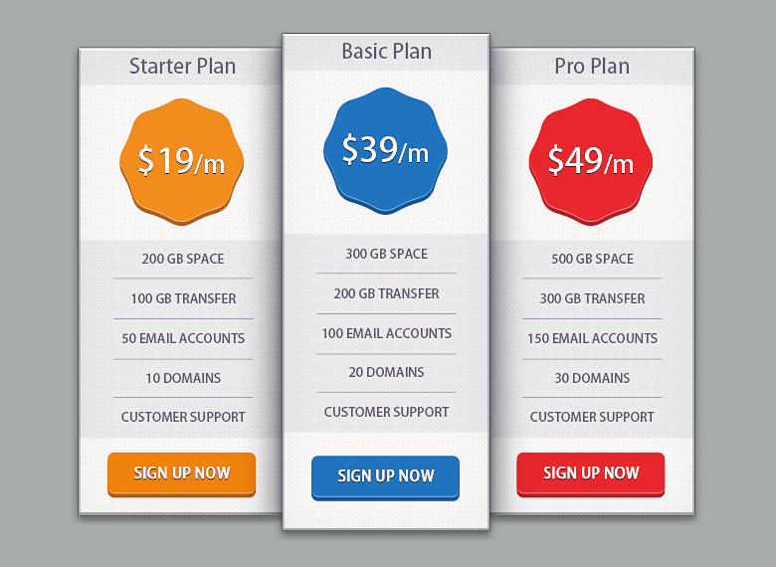The width and height of the screenshot is (776, 567).
Task: Click the 200 GB Space feature row
Action: pyautogui.click(x=183, y=259)
